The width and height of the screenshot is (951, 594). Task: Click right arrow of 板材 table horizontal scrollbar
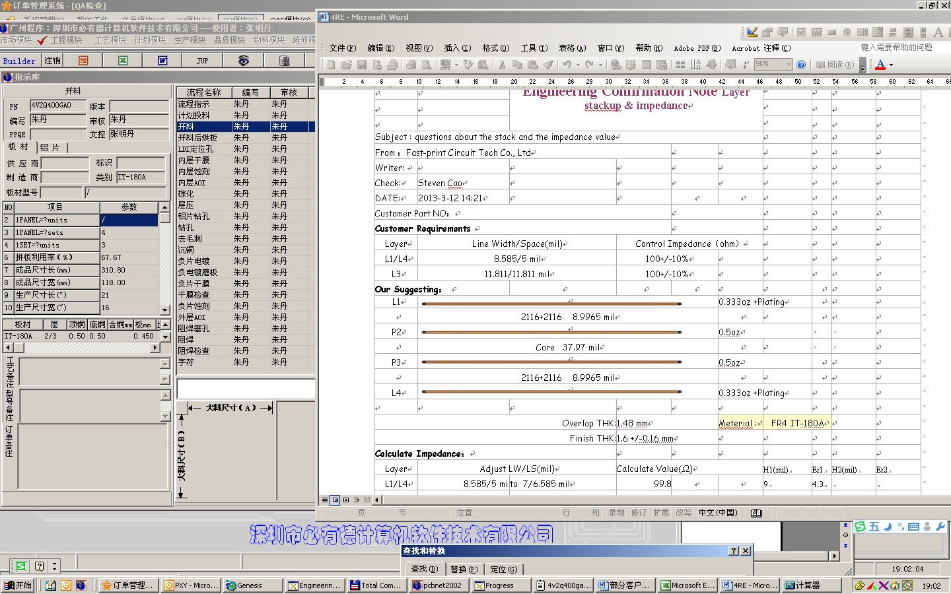tap(155, 347)
